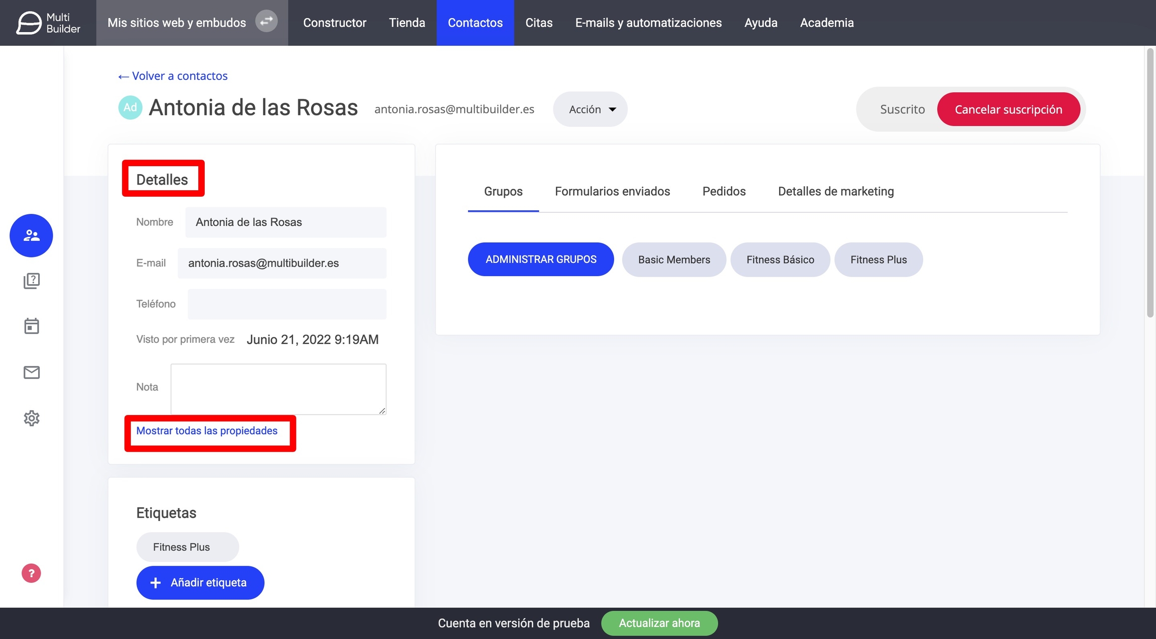1156x639 pixels.
Task: Open Detalles de marketing tab
Action: (835, 191)
